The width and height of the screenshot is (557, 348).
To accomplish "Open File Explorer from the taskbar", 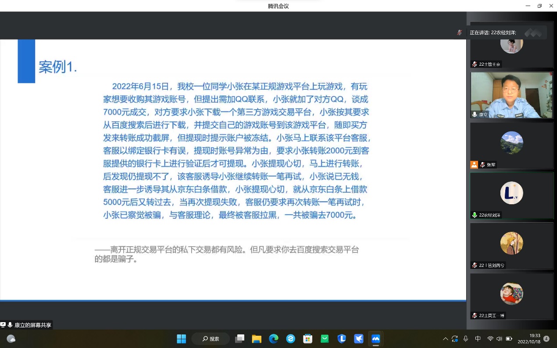I will pyautogui.click(x=257, y=339).
